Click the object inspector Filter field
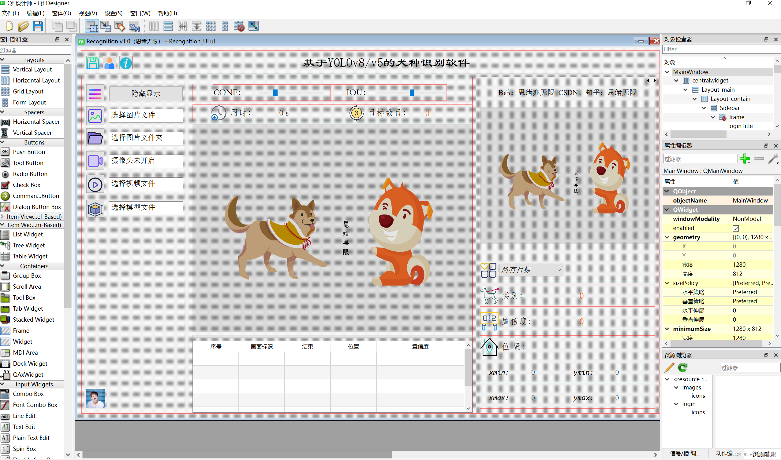Image resolution: width=781 pixels, height=460 pixels. tap(717, 49)
